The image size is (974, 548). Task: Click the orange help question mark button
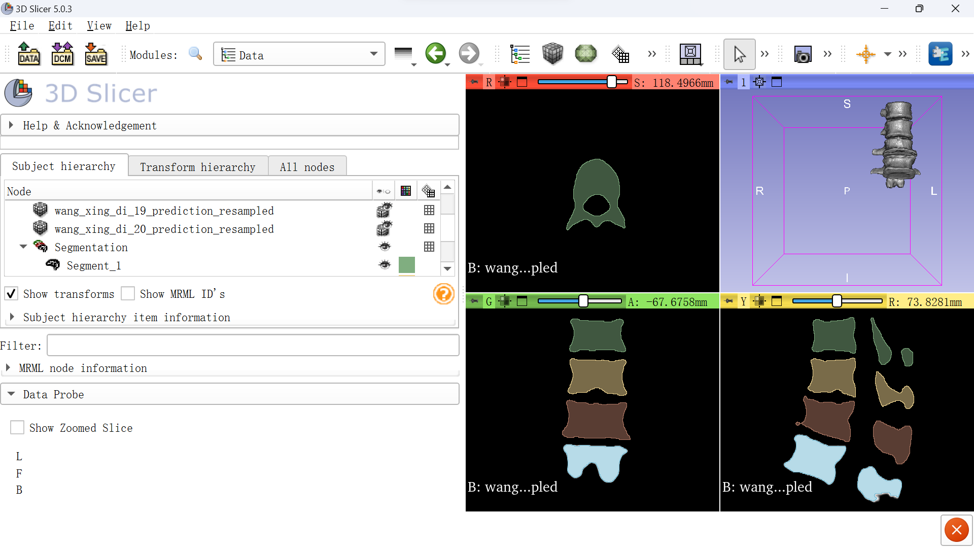click(x=443, y=294)
